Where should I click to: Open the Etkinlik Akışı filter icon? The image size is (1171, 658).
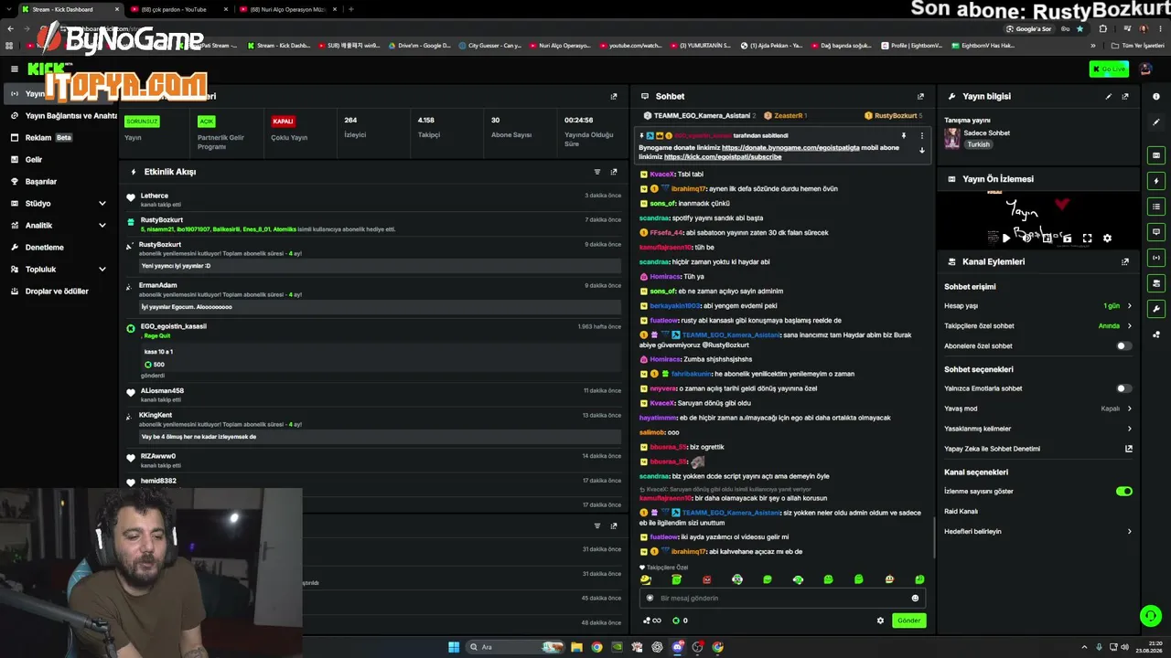597,172
